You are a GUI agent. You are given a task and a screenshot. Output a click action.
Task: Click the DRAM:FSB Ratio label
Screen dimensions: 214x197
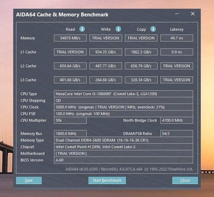pyautogui.click(x=137, y=134)
